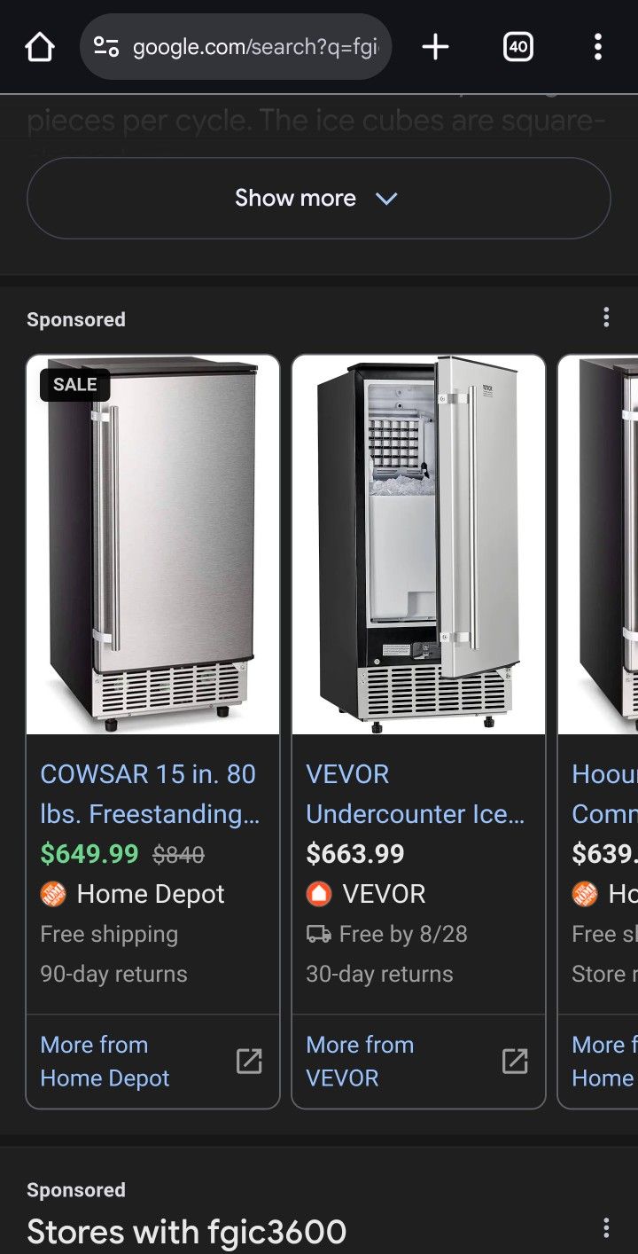Open a new tab with plus icon
The height and width of the screenshot is (1254, 638).
(435, 47)
